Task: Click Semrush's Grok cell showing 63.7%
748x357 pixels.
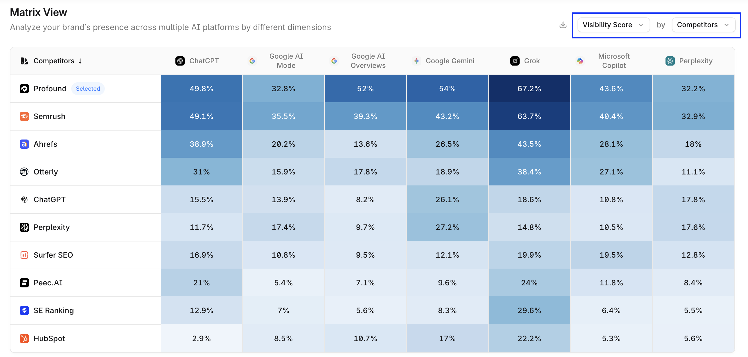Action: tap(529, 116)
